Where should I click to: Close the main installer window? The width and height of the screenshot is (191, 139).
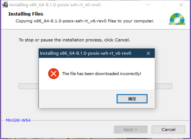coord(181,5)
